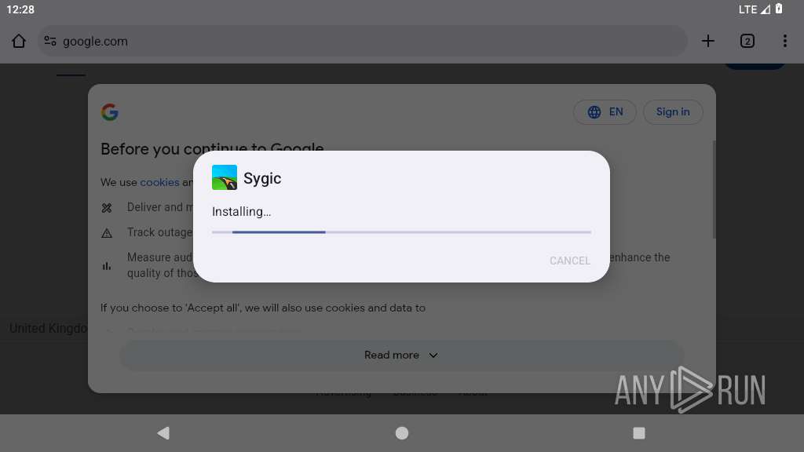The height and width of the screenshot is (452, 804).
Task: Open the site settings icon beside google.com
Action: pyautogui.click(x=49, y=41)
